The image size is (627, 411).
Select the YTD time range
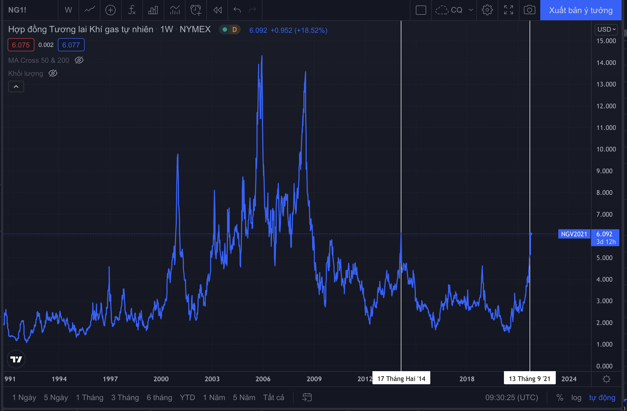click(187, 398)
